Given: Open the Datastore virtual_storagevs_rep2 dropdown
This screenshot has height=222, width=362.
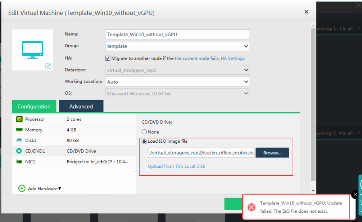Looking at the screenshot, I should [x=177, y=70].
